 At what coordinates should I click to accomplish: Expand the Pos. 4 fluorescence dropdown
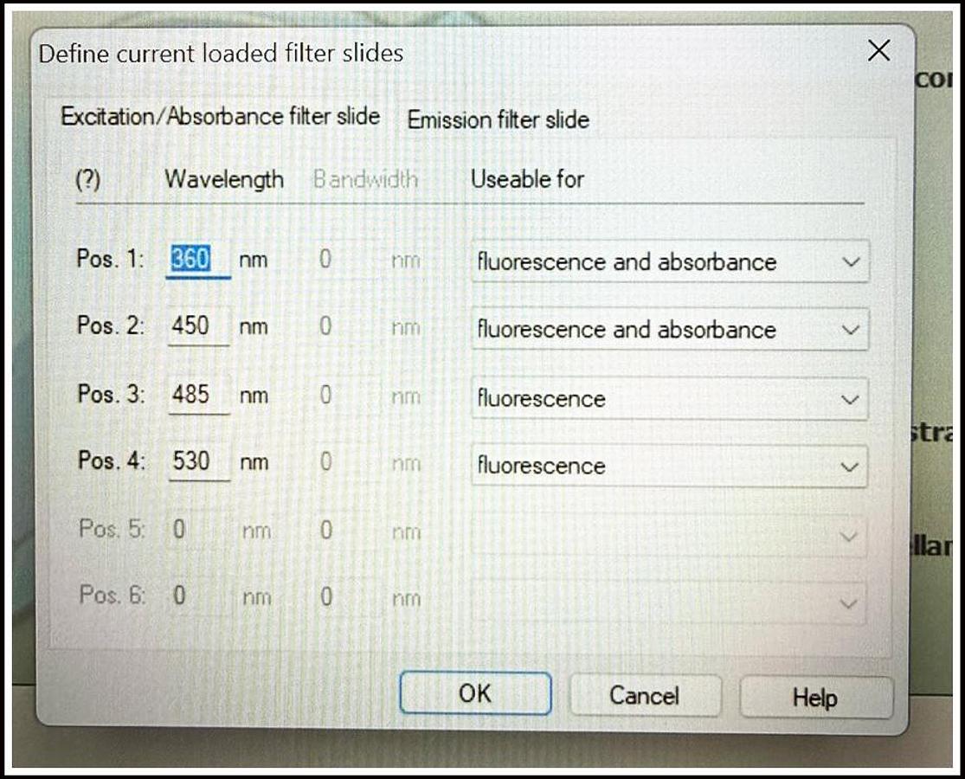point(669,467)
